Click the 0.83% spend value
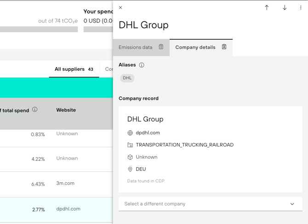Image resolution: width=308 pixels, height=224 pixels. coord(38,135)
